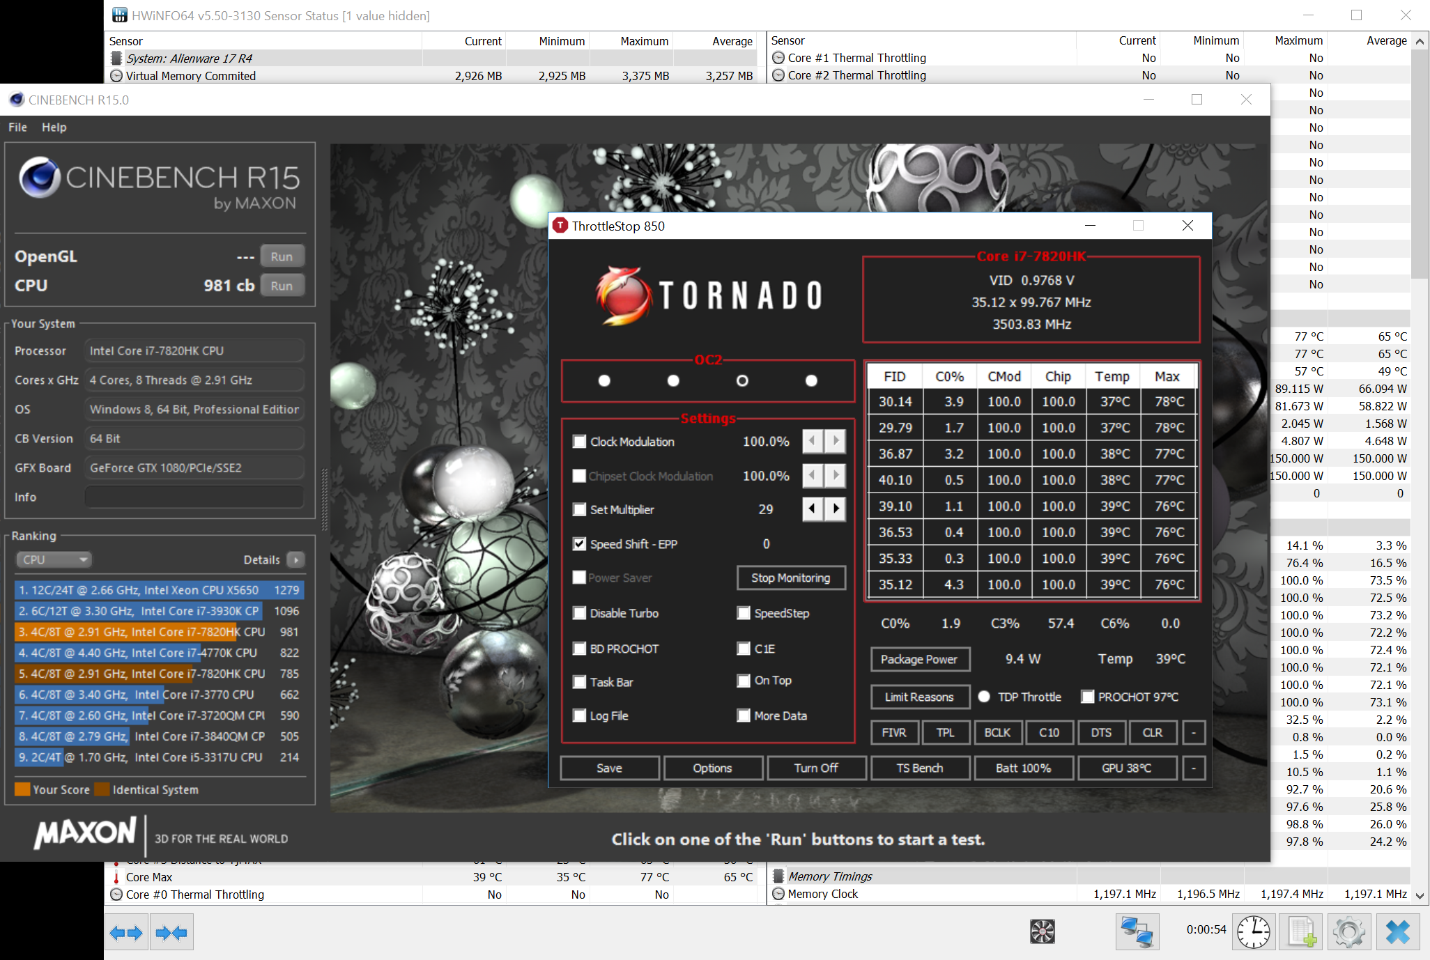This screenshot has width=1430, height=960.
Task: Enable Log File checkbox
Action: point(579,715)
